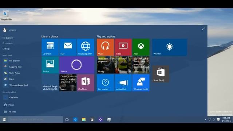
Task: Open the Insider Hub tile
Action: [123, 83]
